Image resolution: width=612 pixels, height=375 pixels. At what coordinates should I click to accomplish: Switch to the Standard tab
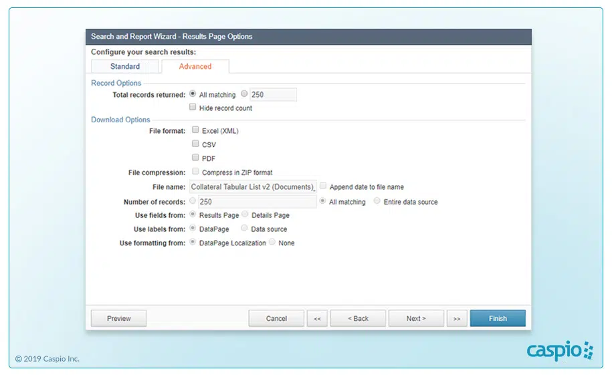(x=125, y=66)
